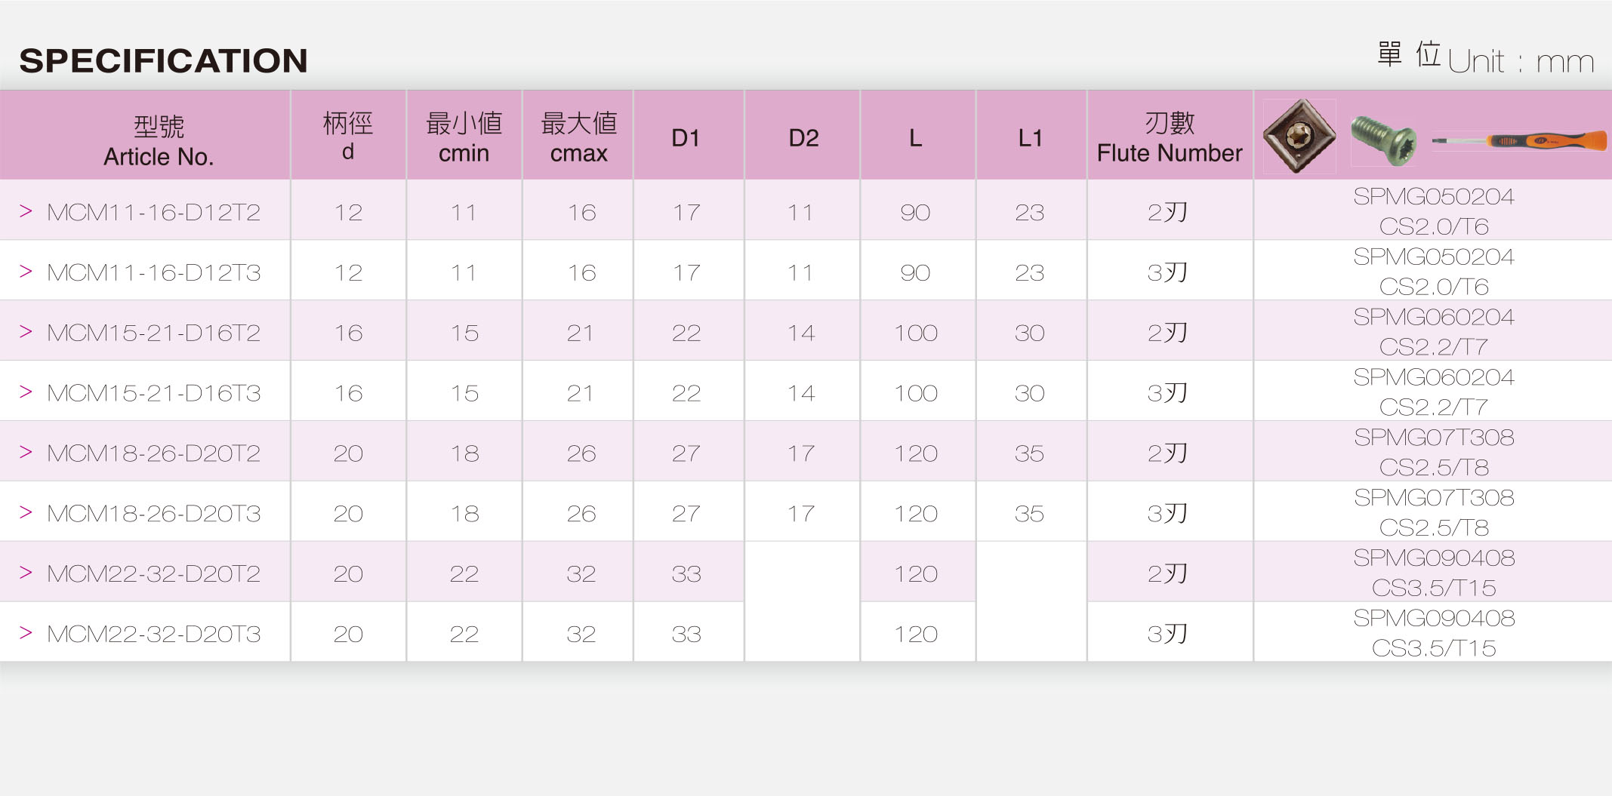Expand arrow beside MCM11-16-D12T2
This screenshot has height=796, width=1612.
[26, 211]
